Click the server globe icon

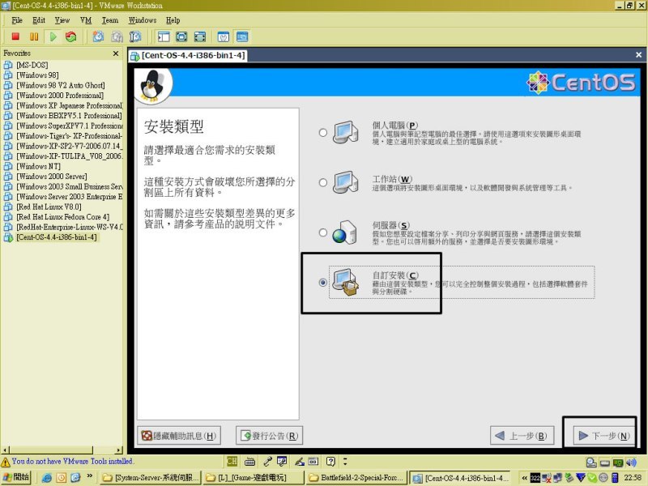[345, 232]
